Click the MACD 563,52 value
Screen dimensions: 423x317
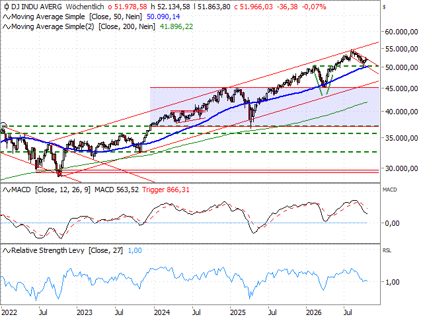pyautogui.click(x=116, y=190)
